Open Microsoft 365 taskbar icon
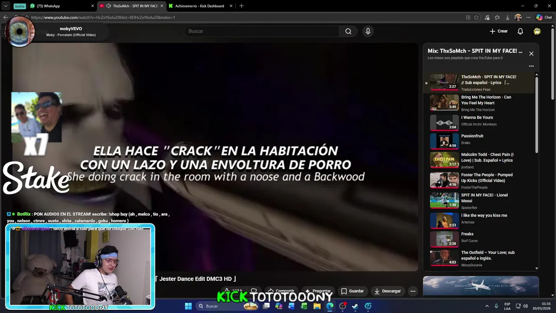 (279, 306)
